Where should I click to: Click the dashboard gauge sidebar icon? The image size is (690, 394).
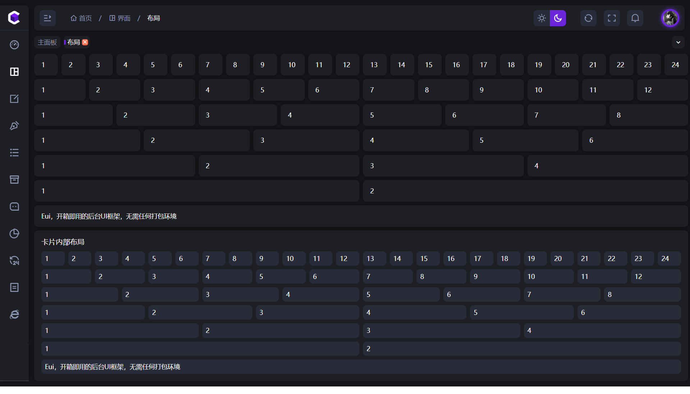(x=14, y=45)
